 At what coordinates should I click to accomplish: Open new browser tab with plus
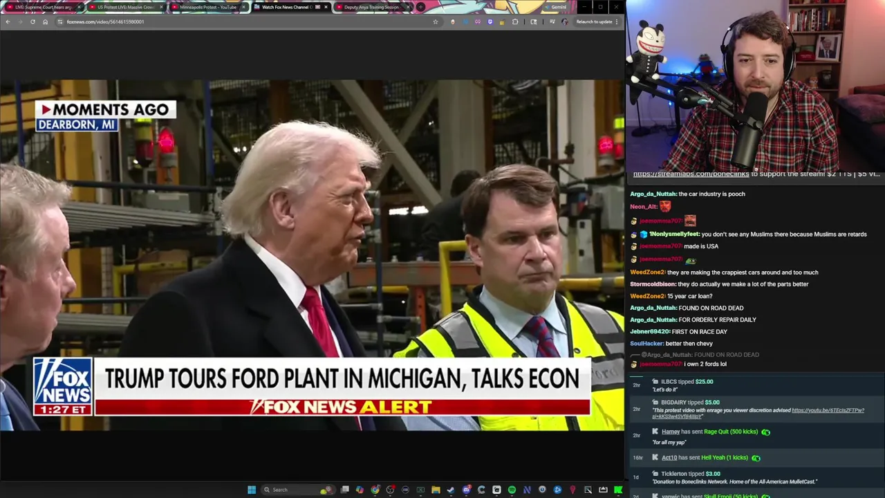click(x=420, y=7)
